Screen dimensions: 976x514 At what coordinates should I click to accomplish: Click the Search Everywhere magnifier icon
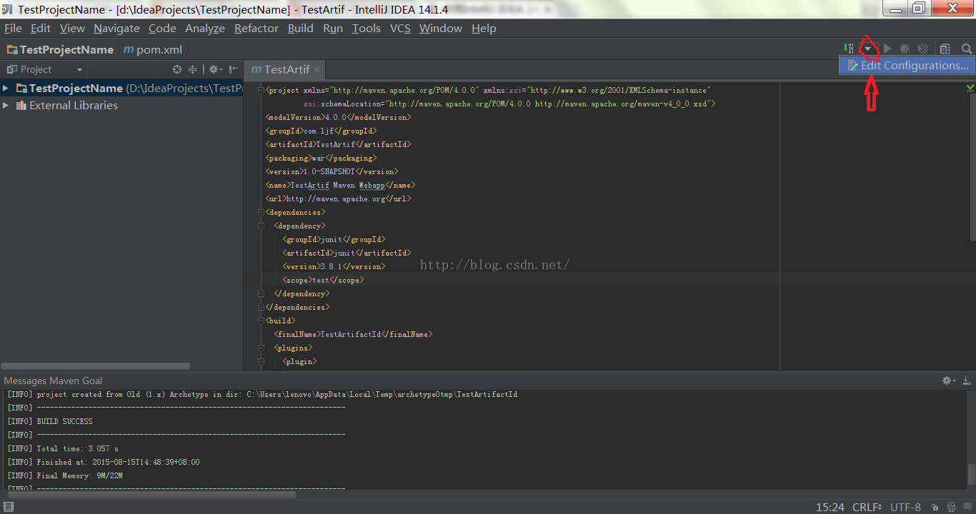click(x=966, y=49)
